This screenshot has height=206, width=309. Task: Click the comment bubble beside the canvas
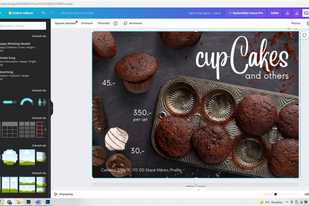(304, 35)
